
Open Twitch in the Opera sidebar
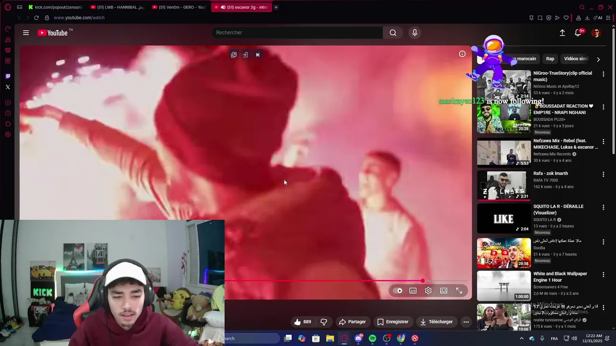tap(8, 76)
